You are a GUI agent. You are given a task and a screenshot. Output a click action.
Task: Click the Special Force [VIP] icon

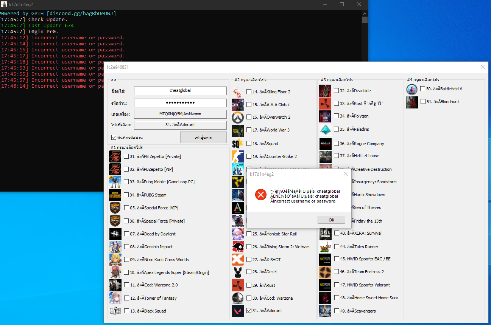pyautogui.click(x=115, y=208)
